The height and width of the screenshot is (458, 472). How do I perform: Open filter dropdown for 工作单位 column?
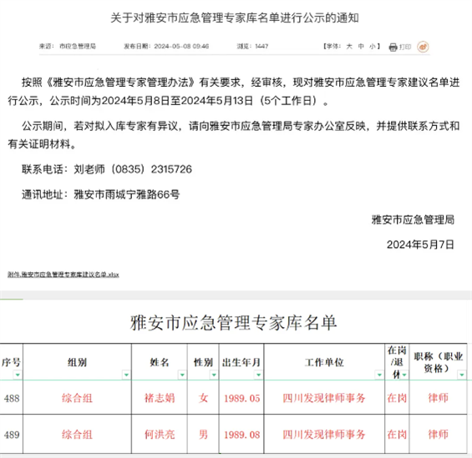379,375
